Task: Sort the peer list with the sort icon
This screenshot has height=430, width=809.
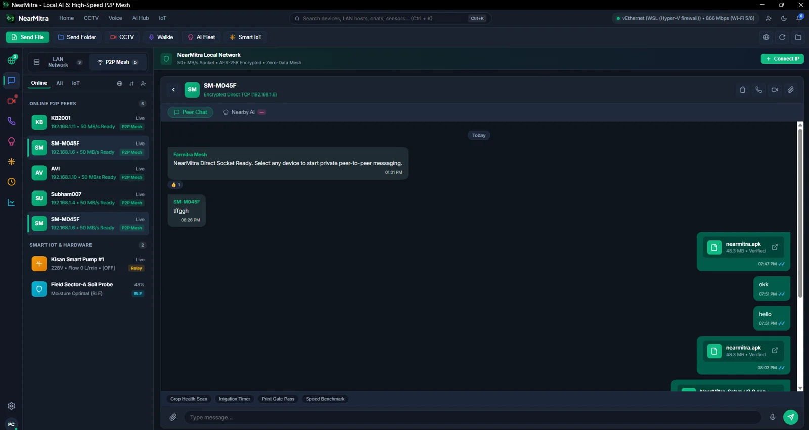Action: point(131,84)
